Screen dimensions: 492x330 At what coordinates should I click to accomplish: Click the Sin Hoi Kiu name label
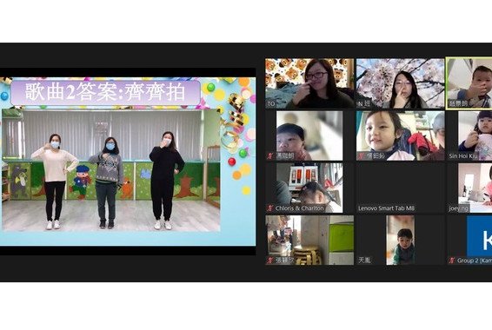point(463,155)
